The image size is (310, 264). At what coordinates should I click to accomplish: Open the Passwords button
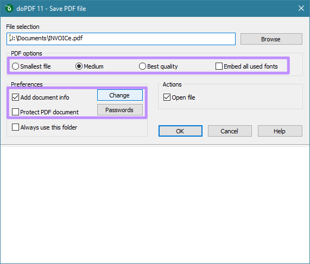(120, 110)
